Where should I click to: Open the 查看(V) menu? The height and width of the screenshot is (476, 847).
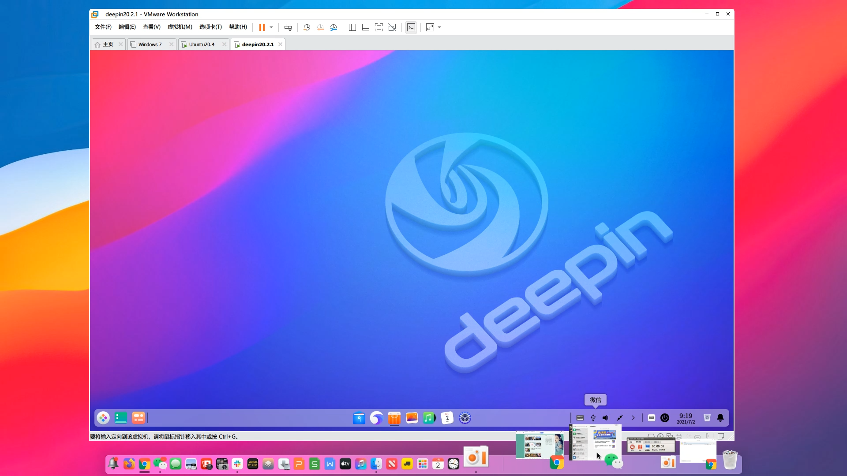151,27
